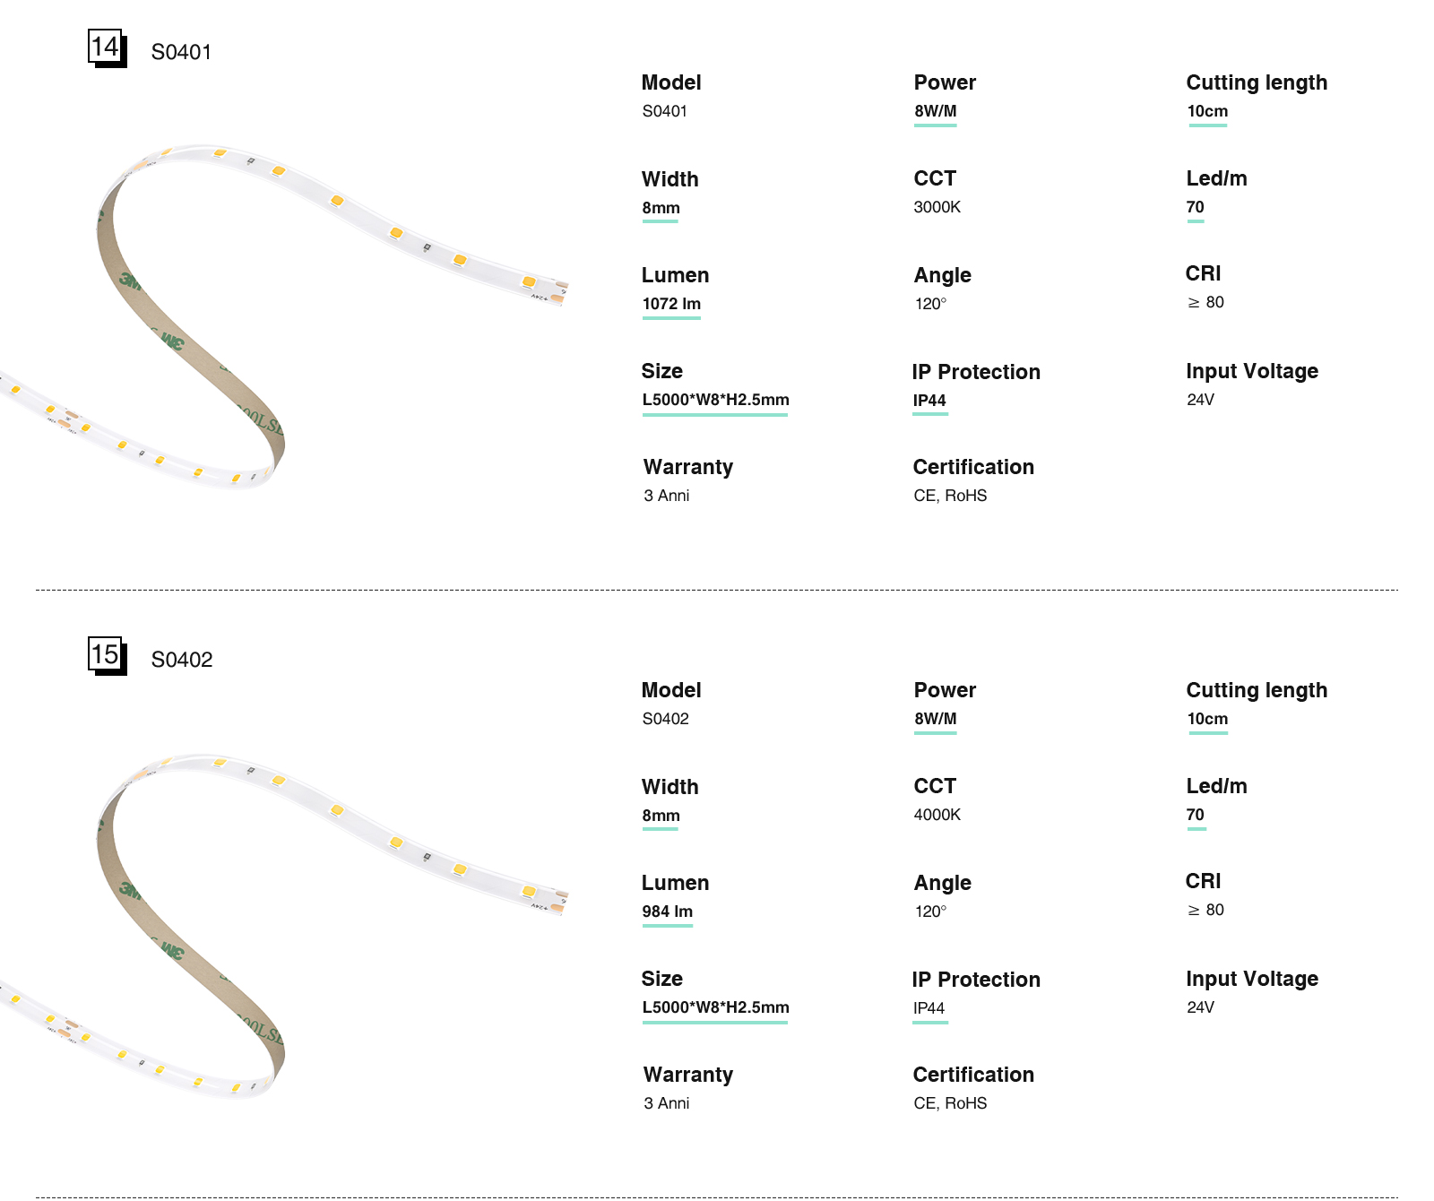The height and width of the screenshot is (1201, 1434).
Task: Click the 3000K CCT value
Action: (937, 207)
